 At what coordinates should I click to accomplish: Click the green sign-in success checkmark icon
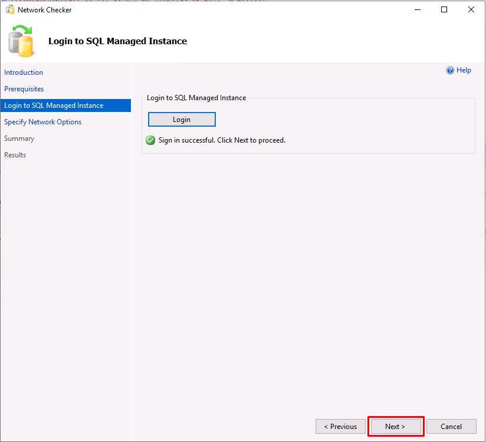(150, 140)
